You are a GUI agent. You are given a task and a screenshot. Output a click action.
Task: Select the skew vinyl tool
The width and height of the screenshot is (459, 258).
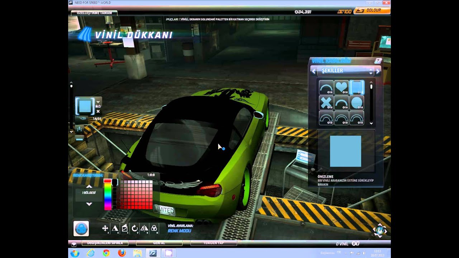[x=125, y=228]
